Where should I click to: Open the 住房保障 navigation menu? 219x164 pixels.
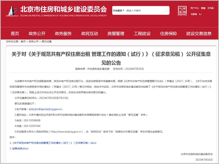[x=168, y=33]
